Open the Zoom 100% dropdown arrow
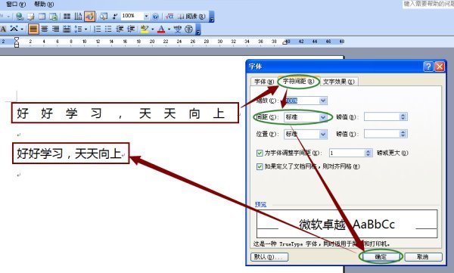This screenshot has width=454, height=273. point(146,16)
